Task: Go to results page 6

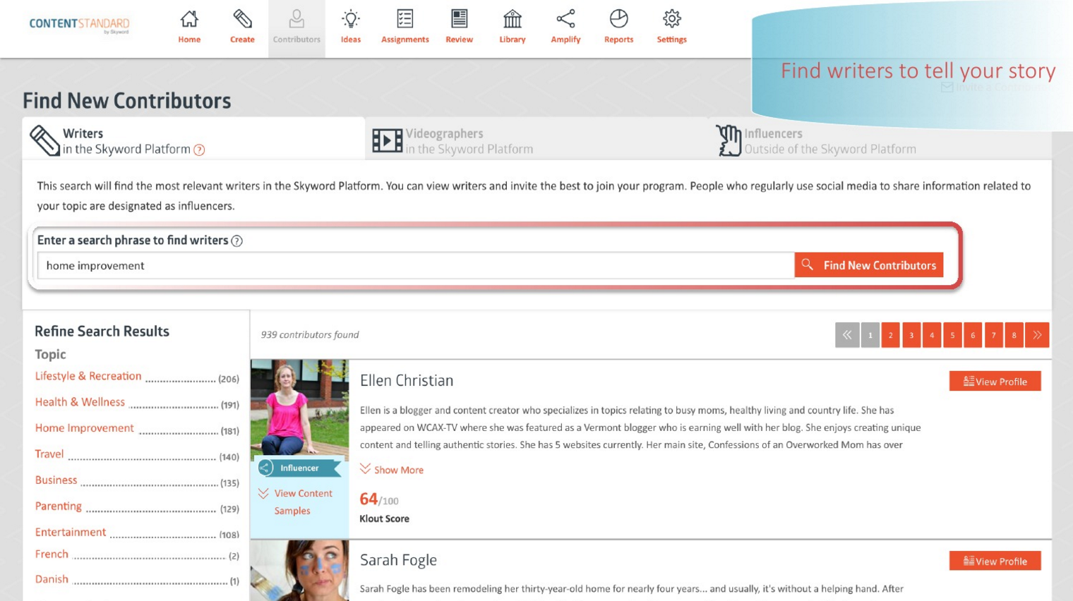Action: pyautogui.click(x=973, y=335)
